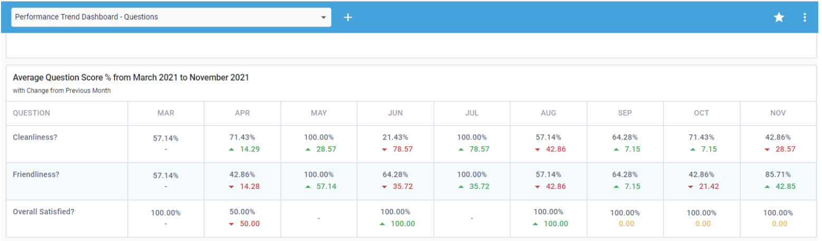Click the Friendliness AUG 57.14% score
The height and width of the screenshot is (241, 822).
(548, 175)
